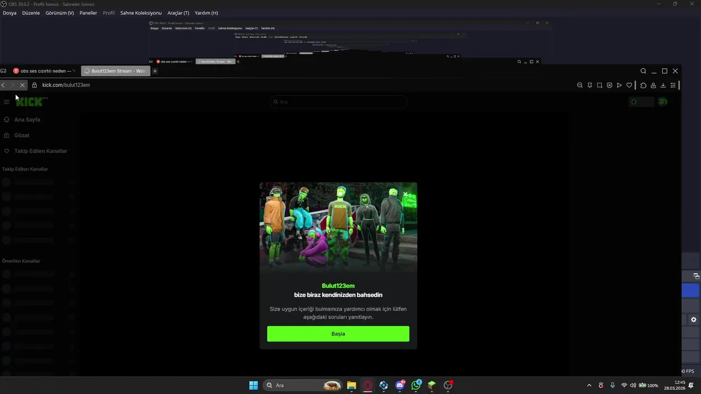Click the tab search magnifier icon
Screen dimensions: 701x394
[643, 71]
